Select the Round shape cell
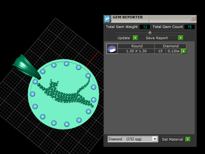The image size is (205, 154). pyautogui.click(x=136, y=46)
